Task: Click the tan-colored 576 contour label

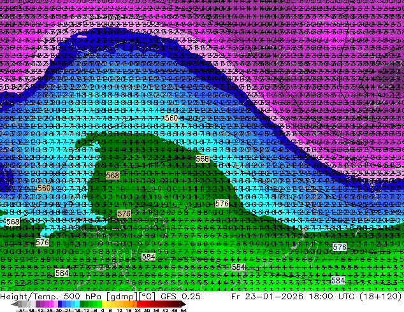Action: coord(124,214)
